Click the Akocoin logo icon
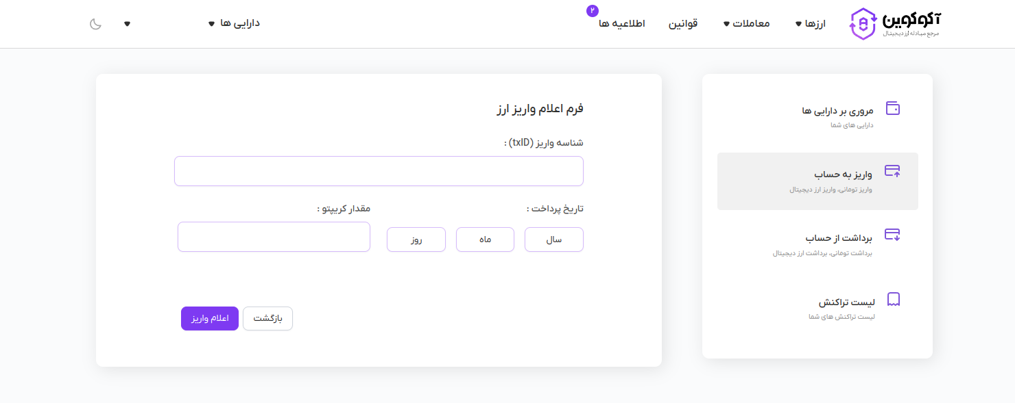The width and height of the screenshot is (1015, 403). (x=863, y=24)
